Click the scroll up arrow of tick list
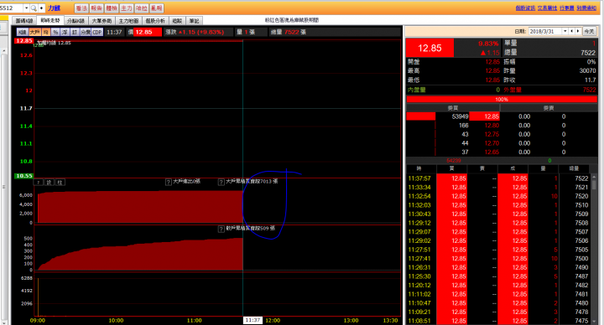This screenshot has width=604, height=325. pos(593,176)
